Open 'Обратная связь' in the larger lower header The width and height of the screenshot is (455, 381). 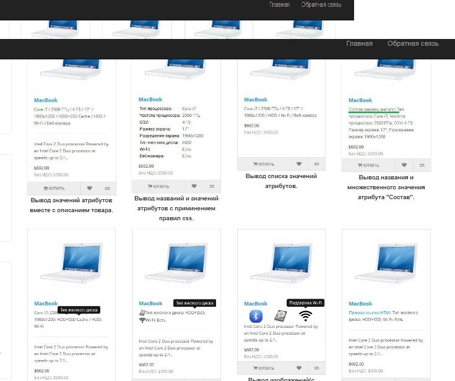click(x=413, y=43)
